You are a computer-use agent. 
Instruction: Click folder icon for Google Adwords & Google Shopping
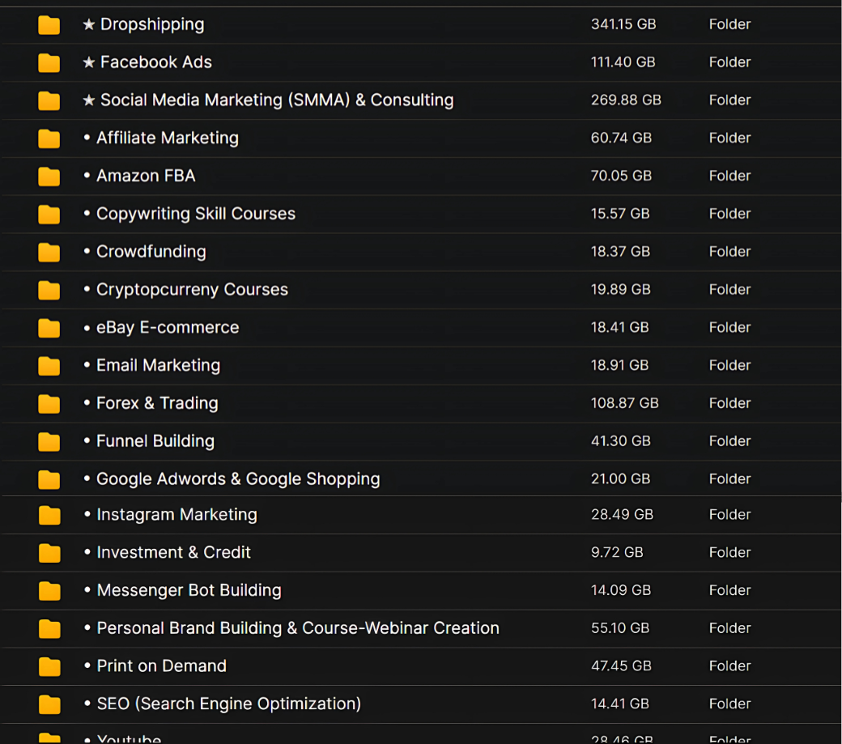click(49, 478)
